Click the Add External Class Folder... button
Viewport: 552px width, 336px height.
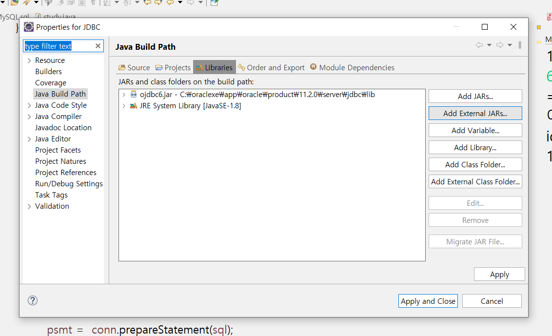click(475, 182)
